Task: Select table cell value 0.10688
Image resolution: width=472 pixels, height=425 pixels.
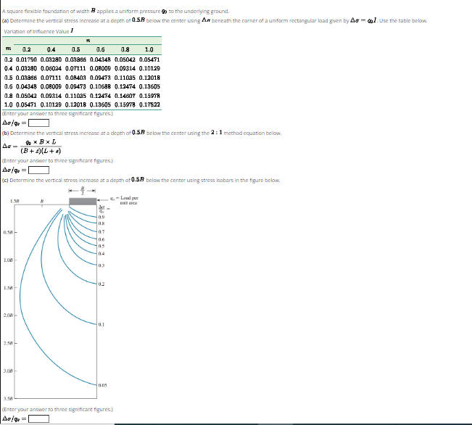Action: pyautogui.click(x=100, y=87)
